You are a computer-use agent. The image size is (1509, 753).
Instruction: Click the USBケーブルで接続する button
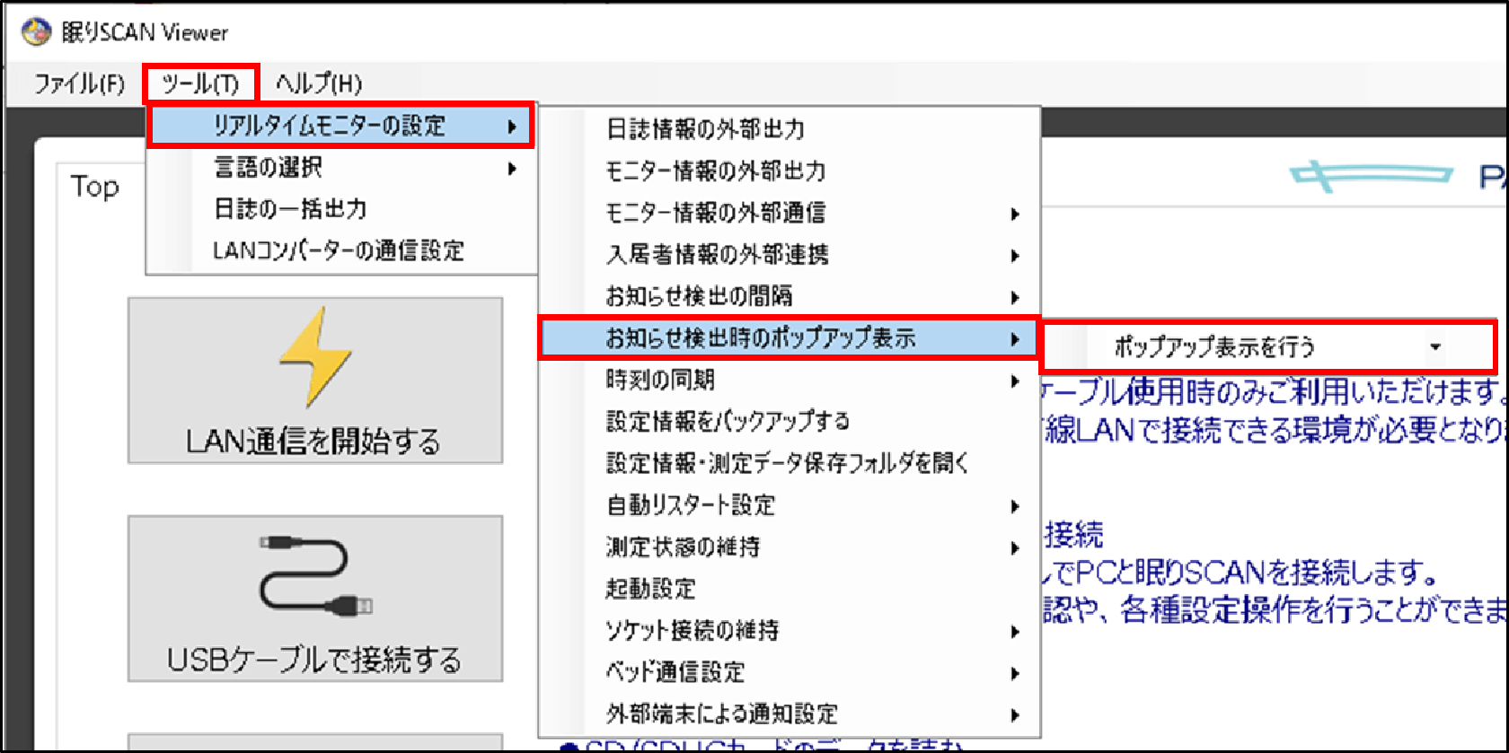tap(315, 599)
